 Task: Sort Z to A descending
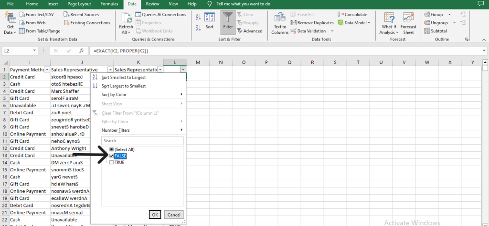click(198, 28)
